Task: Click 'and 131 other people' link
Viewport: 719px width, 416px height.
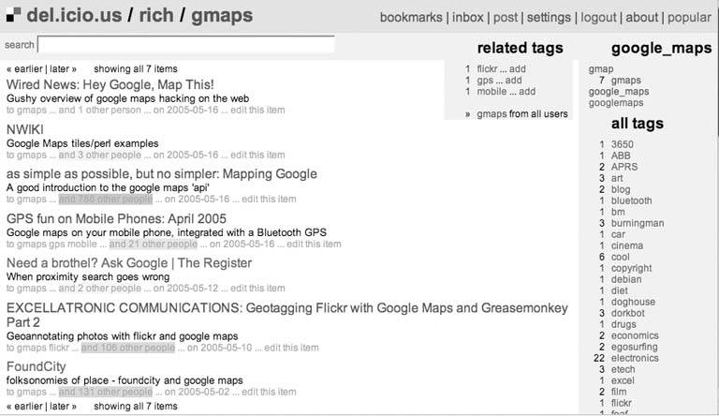Action: 106,392
